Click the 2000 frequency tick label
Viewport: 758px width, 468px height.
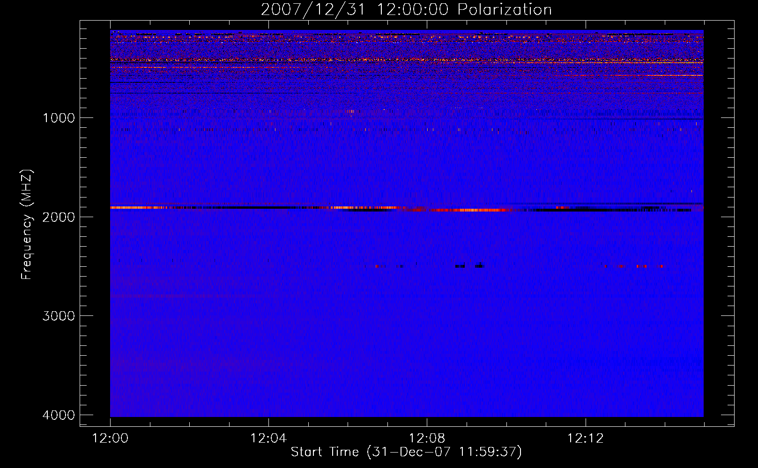pos(59,217)
